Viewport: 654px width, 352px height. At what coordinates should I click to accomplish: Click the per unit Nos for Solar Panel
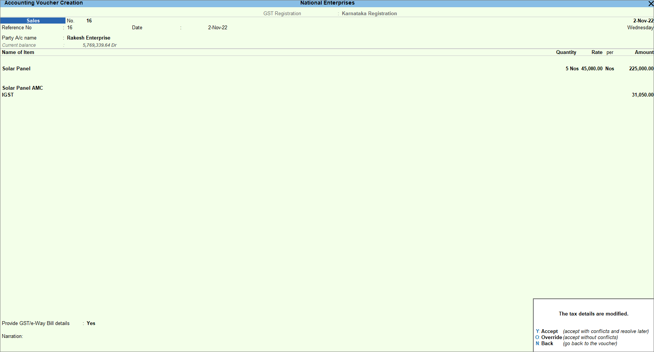[x=609, y=69]
